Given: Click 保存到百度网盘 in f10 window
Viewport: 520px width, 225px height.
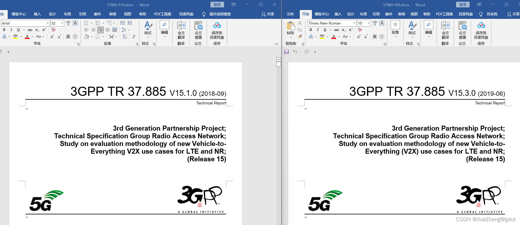Looking at the screenshot, I should (x=217, y=30).
